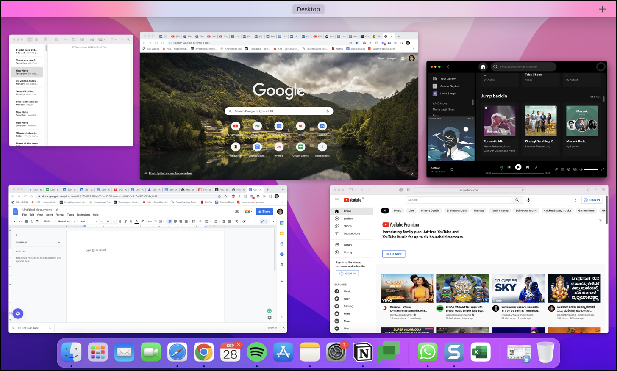Go to previous track in Spotify
617x371 pixels.
509,167
